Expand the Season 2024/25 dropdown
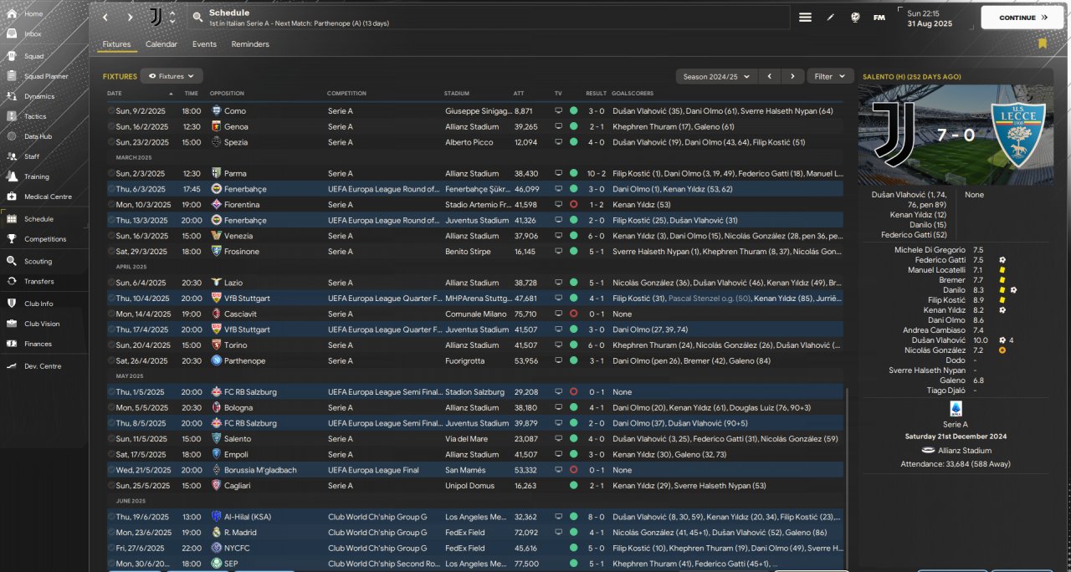The image size is (1071, 572). [x=715, y=76]
